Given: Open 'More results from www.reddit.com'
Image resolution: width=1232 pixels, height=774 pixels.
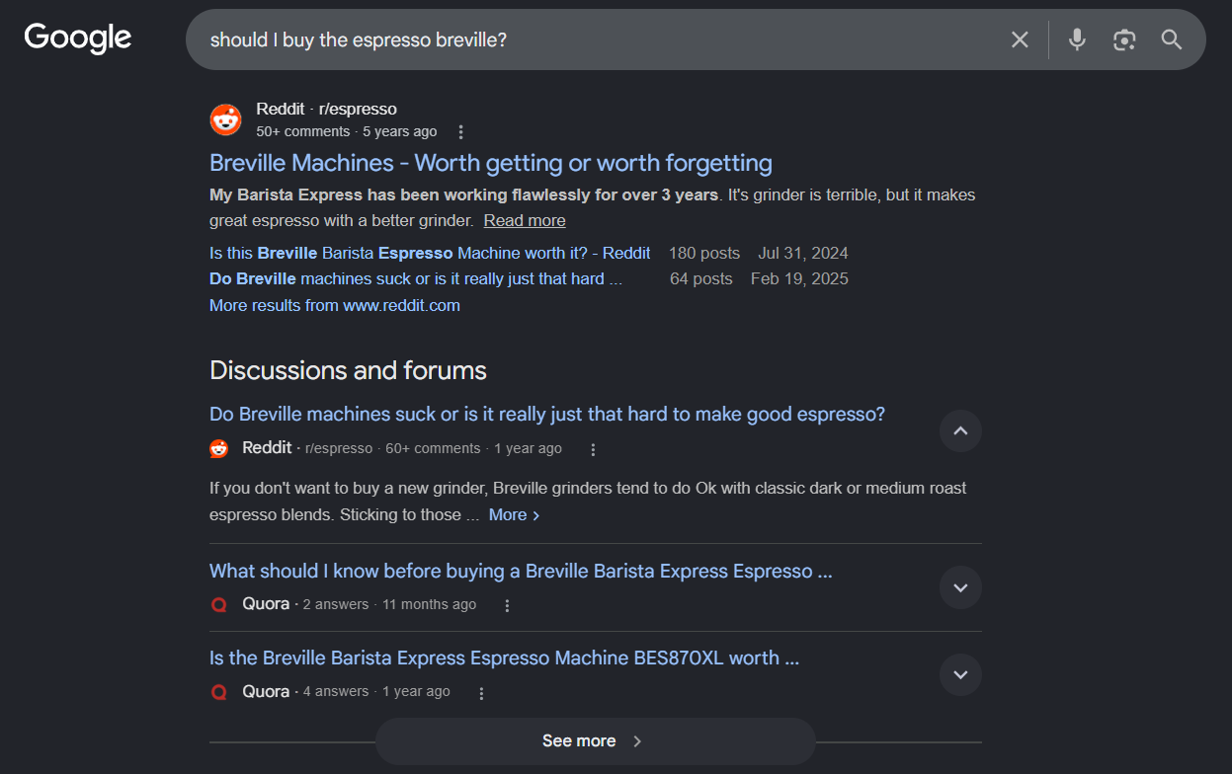Looking at the screenshot, I should 335,305.
